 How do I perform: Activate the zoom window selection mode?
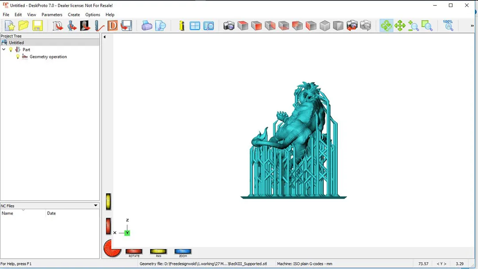coord(427,26)
